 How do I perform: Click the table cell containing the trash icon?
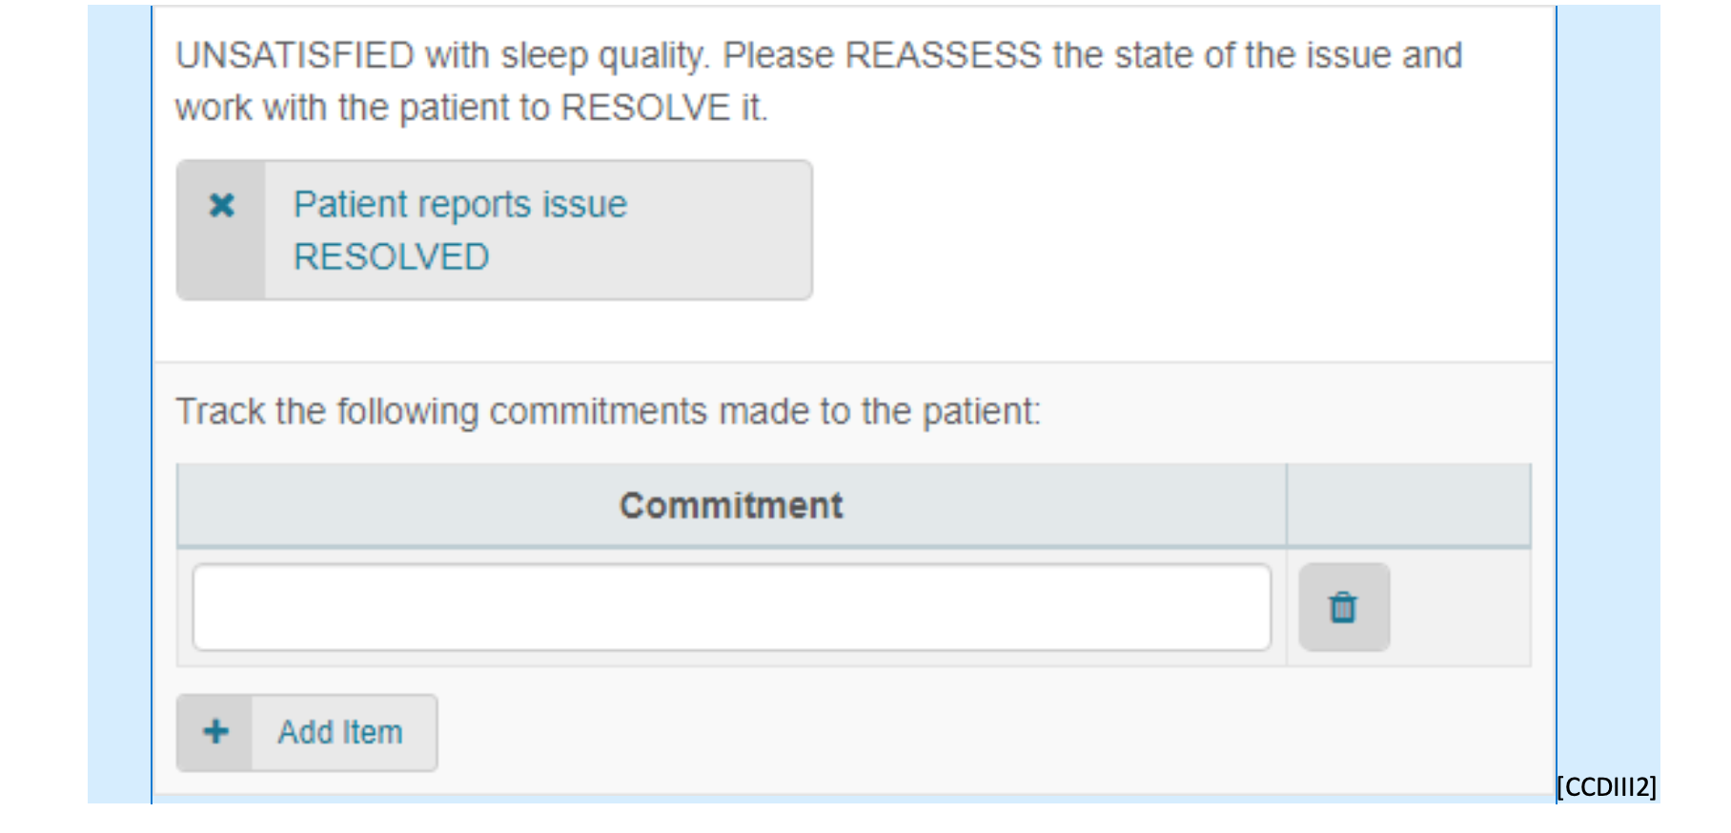pyautogui.click(x=1409, y=607)
